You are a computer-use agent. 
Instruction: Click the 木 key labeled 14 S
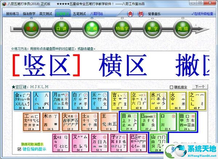[x=51, y=122]
